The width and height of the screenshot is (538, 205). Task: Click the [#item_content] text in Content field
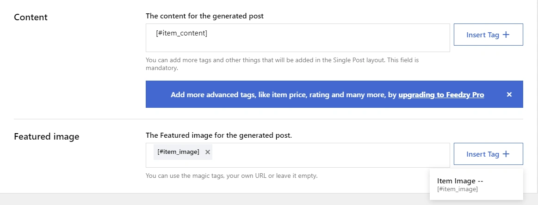click(182, 33)
